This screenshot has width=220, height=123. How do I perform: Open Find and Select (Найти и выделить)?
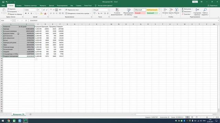click(x=205, y=12)
